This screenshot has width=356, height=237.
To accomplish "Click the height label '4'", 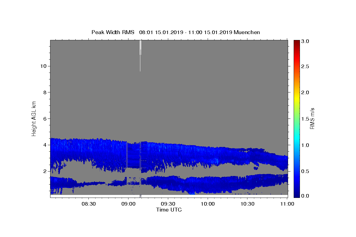I will [x=45, y=145].
